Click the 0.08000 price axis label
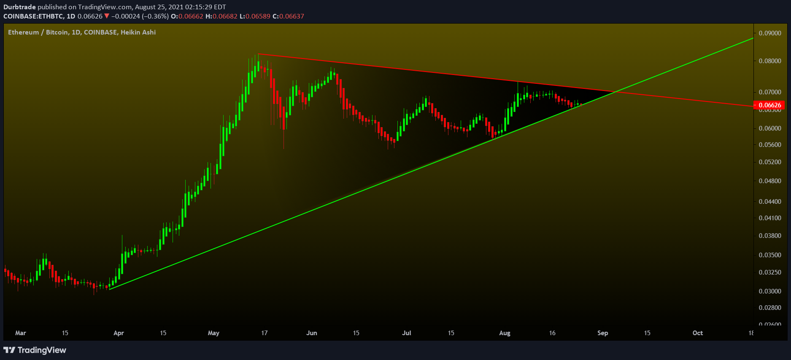 (770, 61)
